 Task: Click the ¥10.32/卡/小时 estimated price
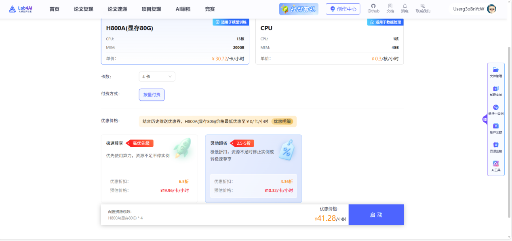click(x=279, y=190)
